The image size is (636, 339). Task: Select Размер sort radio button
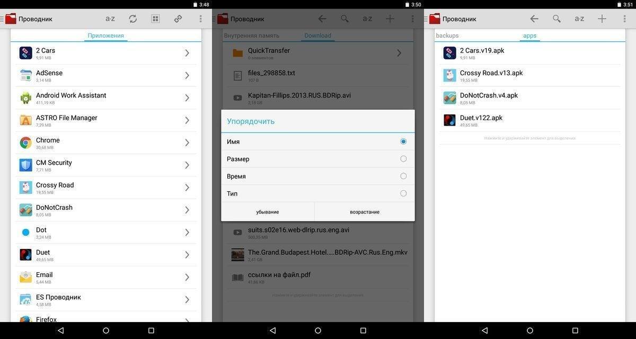[403, 159]
